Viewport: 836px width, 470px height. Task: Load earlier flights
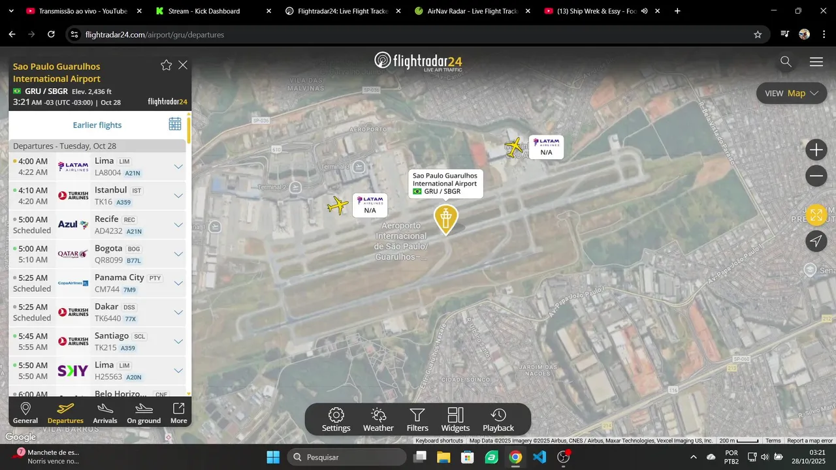pos(97,125)
